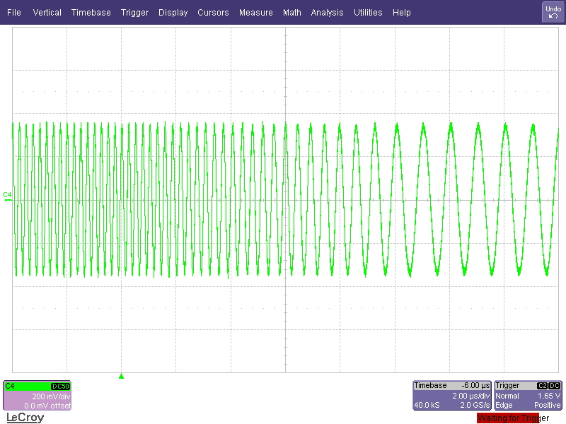Click the C4 ground level indicator
The width and height of the screenshot is (566, 424).
tap(7, 196)
